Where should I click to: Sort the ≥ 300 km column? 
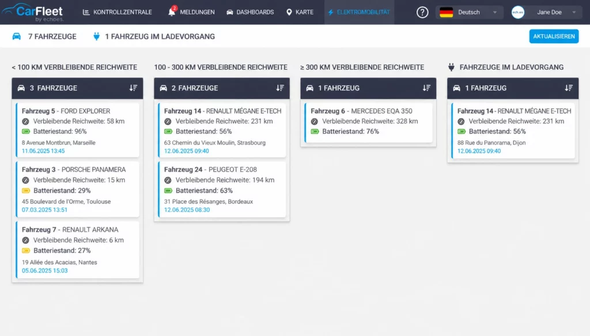pyautogui.click(x=426, y=88)
